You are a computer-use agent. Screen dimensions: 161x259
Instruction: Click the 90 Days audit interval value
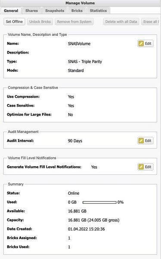(75, 141)
